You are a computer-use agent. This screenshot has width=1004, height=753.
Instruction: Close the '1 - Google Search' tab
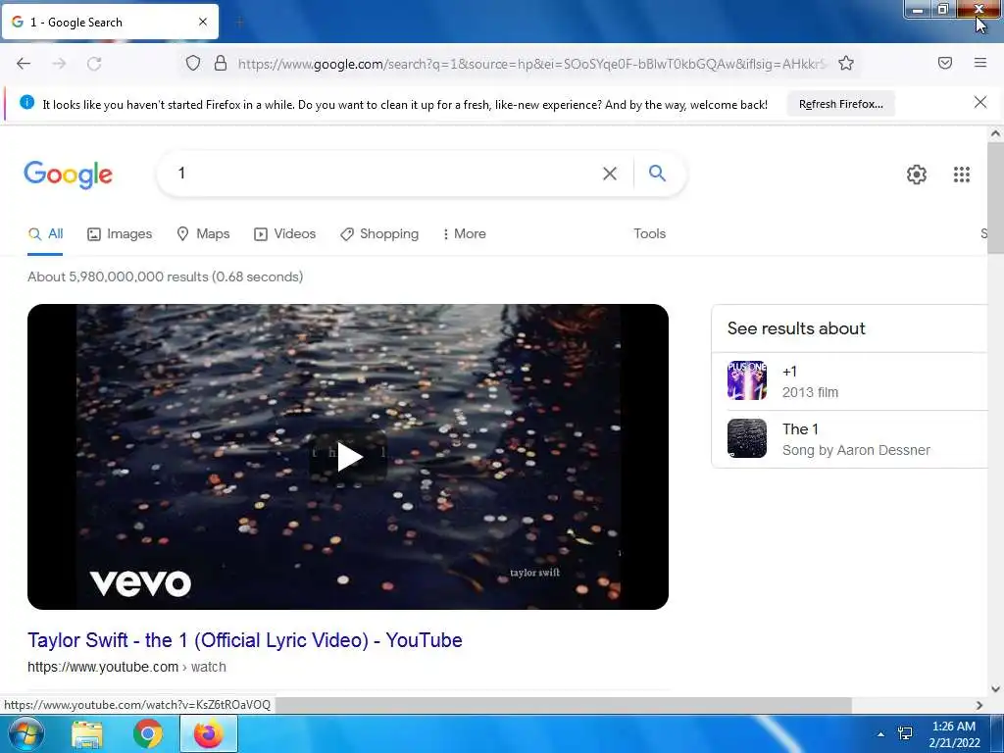point(203,22)
